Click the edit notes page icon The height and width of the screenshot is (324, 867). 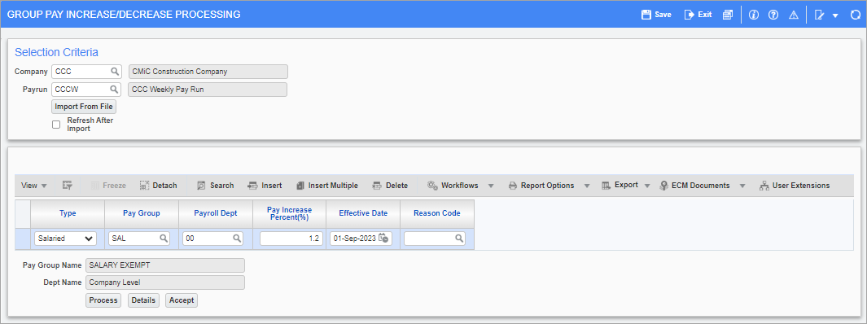(820, 15)
